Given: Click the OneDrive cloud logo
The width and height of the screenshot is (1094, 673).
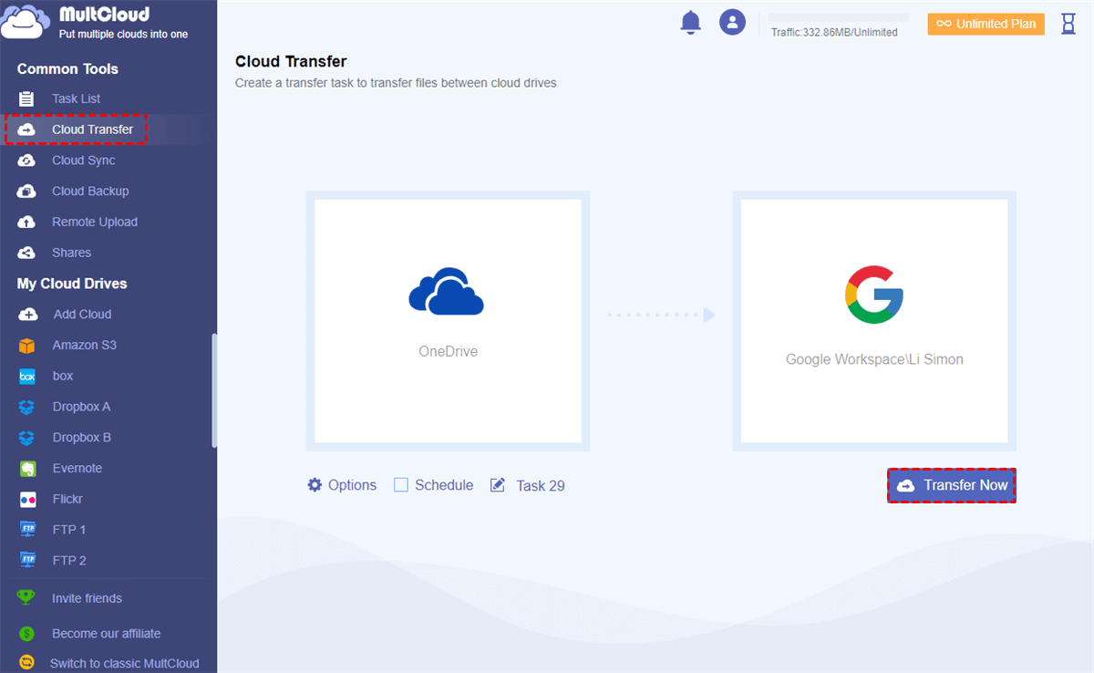Looking at the screenshot, I should pyautogui.click(x=447, y=292).
